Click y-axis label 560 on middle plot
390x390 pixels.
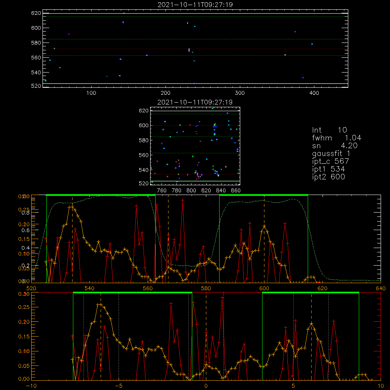[144, 155]
